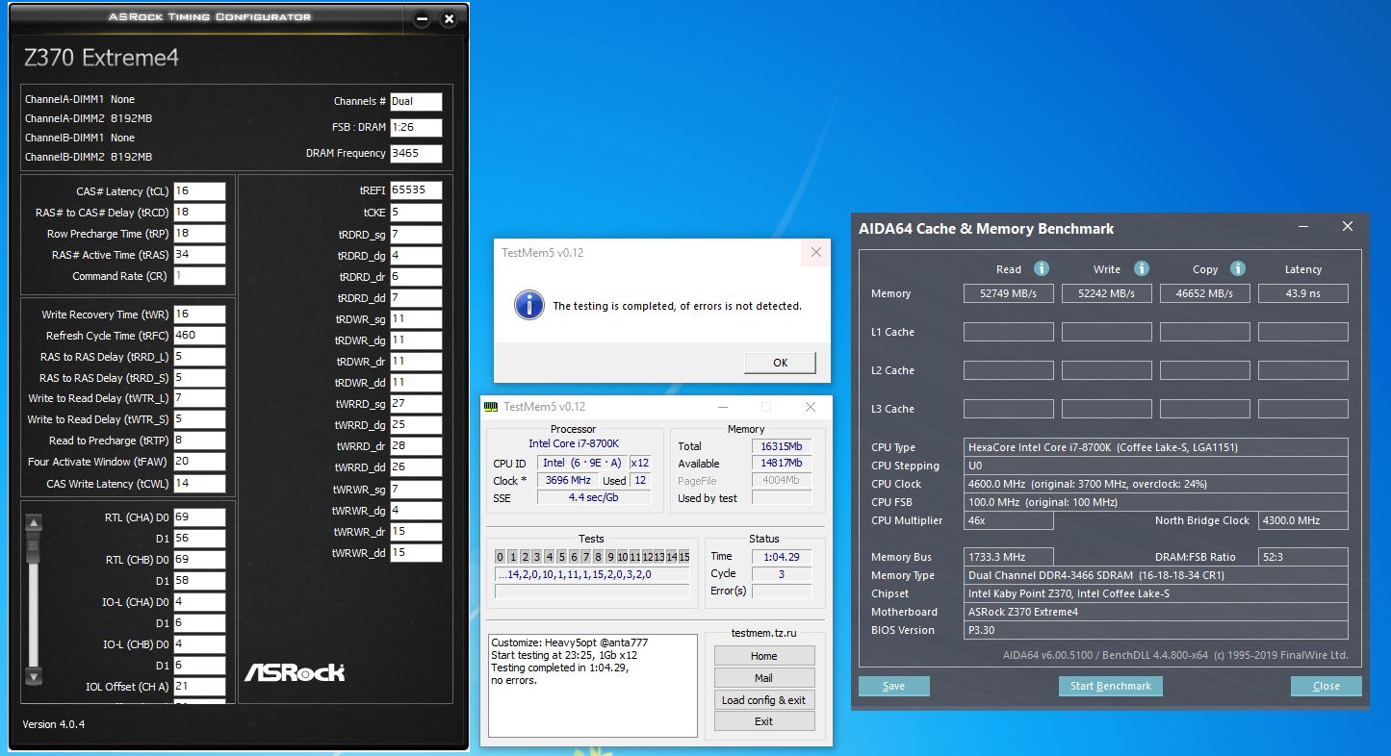Click the info icon next to Copy

tap(1238, 268)
